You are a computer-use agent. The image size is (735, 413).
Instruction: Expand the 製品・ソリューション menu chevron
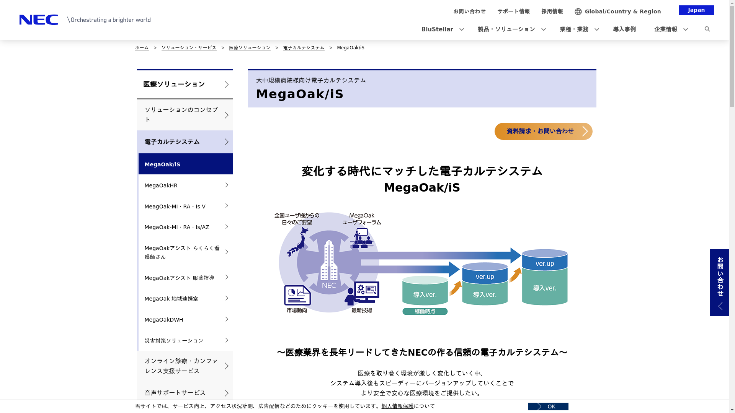pos(543,29)
